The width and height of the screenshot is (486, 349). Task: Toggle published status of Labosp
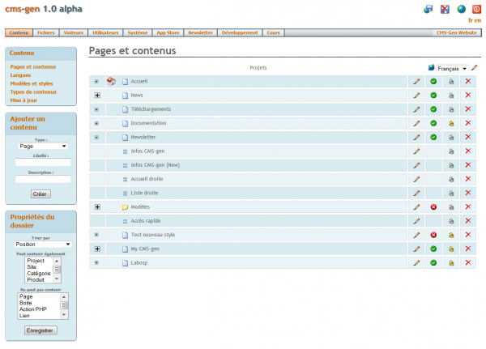click(x=433, y=262)
